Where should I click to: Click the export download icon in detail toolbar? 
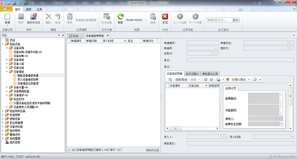[x=219, y=79]
